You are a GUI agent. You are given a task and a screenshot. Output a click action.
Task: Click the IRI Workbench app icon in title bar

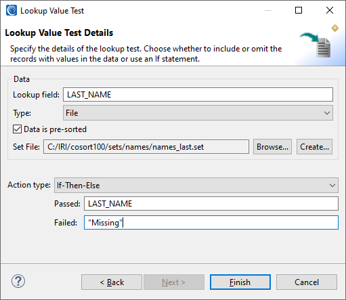12,10
